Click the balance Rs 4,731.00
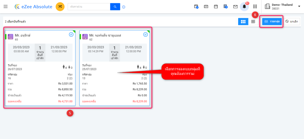The width and height of the screenshot is (304, 139). click(x=65, y=101)
